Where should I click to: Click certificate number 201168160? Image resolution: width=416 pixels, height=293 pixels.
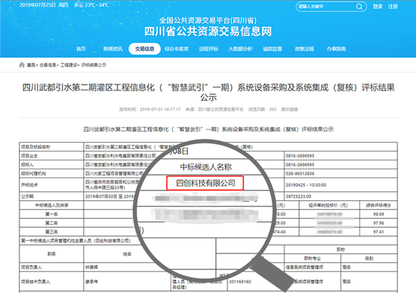(x=240, y=282)
